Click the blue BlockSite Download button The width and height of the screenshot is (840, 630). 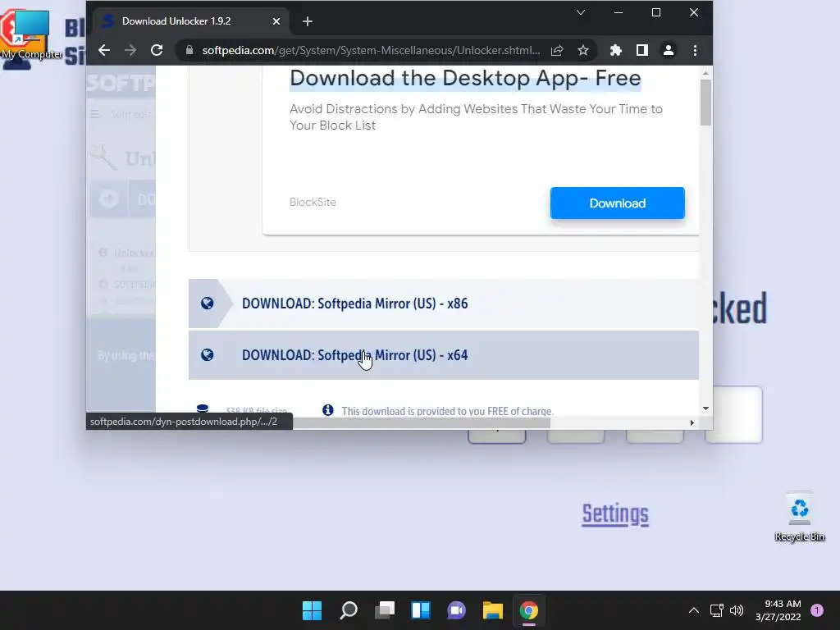pos(617,203)
